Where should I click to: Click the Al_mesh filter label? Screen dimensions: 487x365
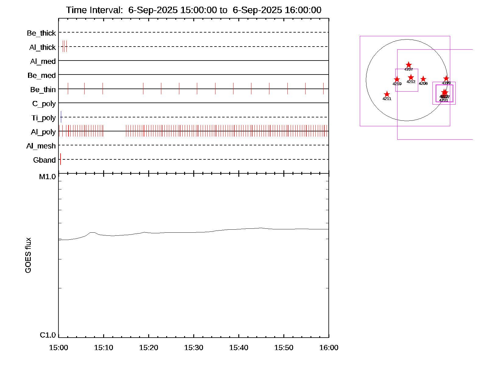pyautogui.click(x=41, y=146)
